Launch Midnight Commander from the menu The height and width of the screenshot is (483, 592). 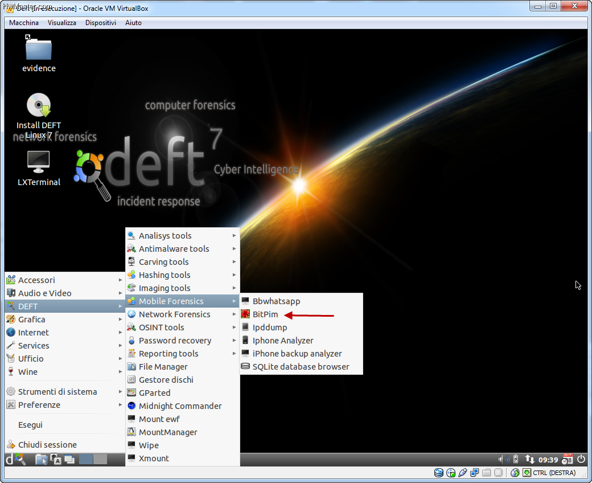[x=183, y=406]
